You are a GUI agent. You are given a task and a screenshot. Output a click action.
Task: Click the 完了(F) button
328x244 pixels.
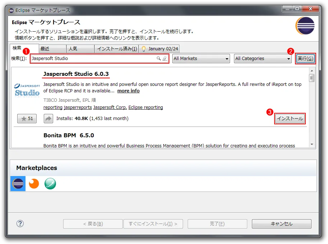click(217, 224)
